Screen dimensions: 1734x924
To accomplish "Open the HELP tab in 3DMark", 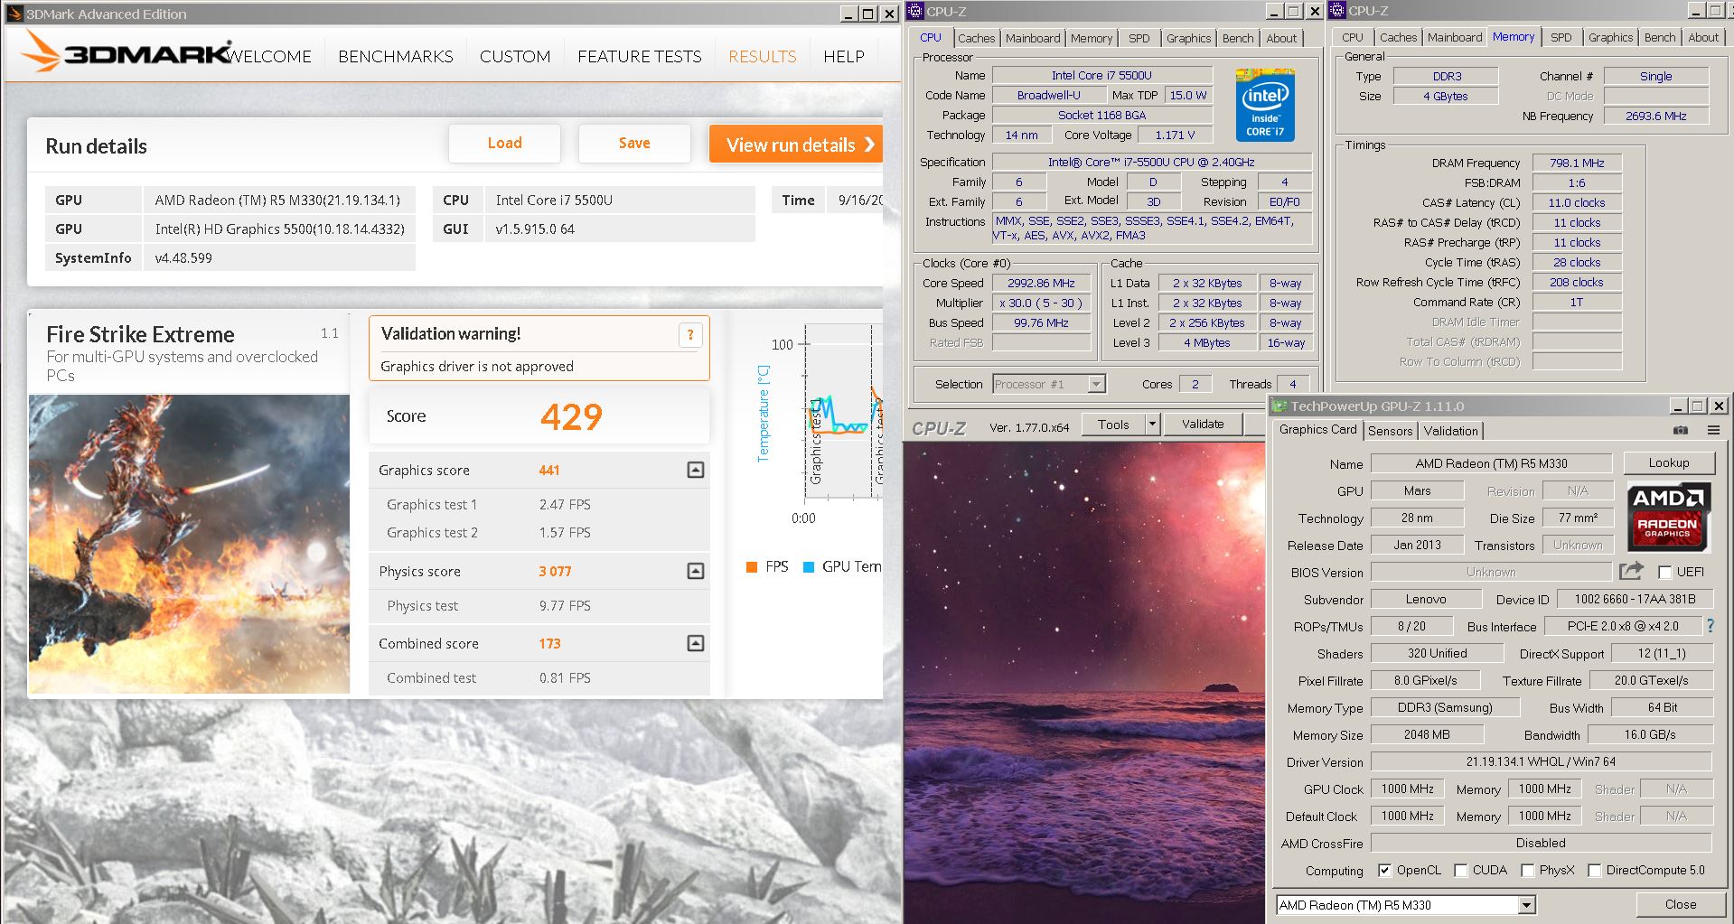I will click(x=844, y=56).
